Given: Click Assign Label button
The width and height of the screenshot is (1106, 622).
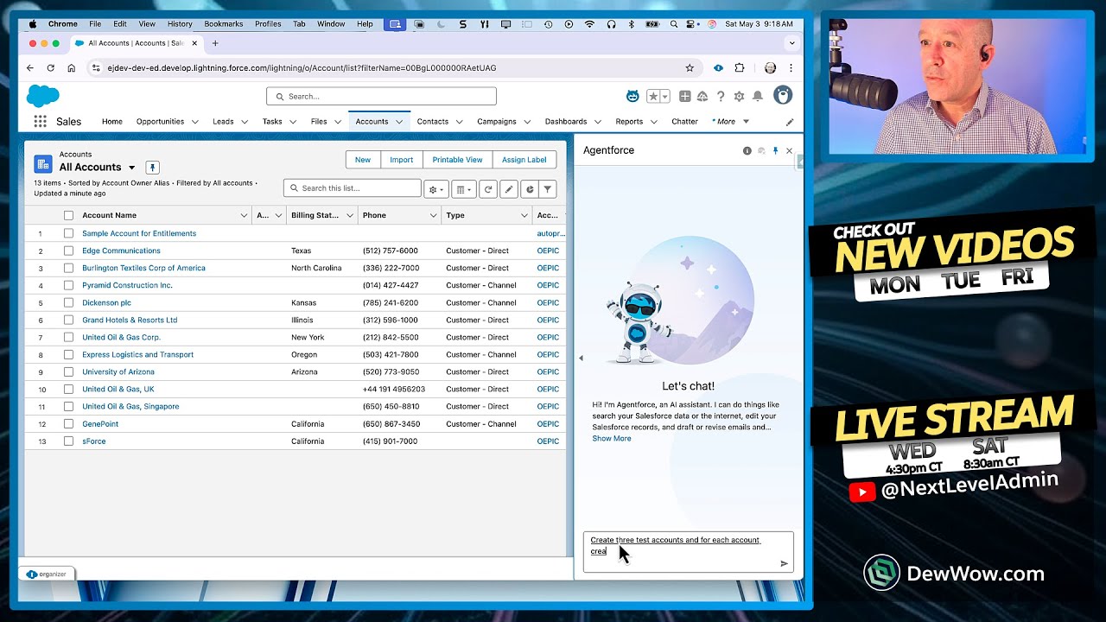Looking at the screenshot, I should [524, 160].
